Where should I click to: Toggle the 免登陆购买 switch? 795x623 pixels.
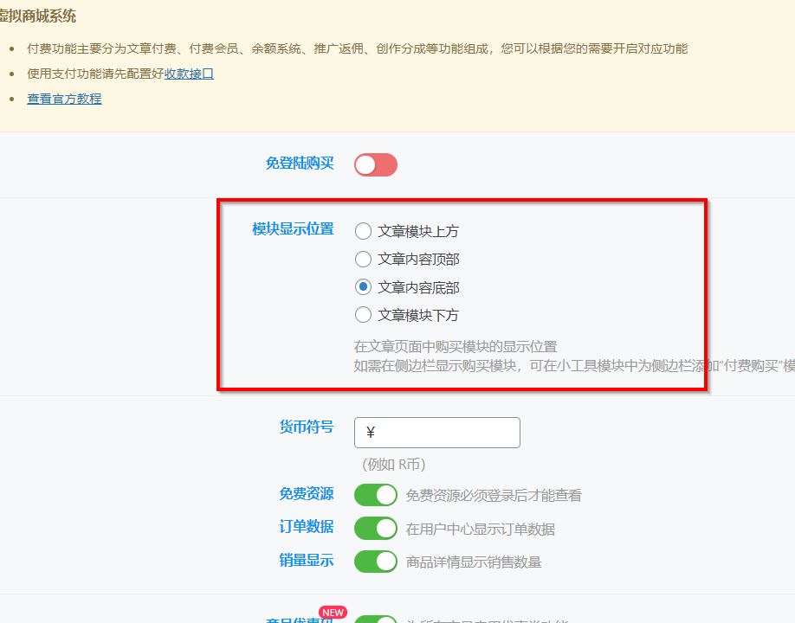click(x=375, y=164)
